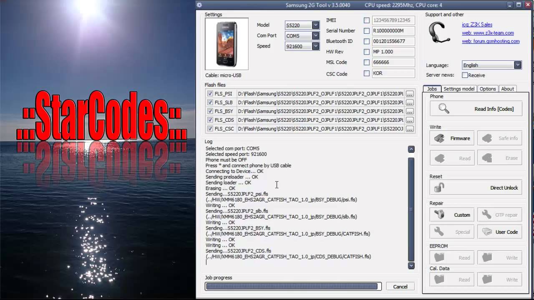Open the icq: Z3X Sales link
Image resolution: width=534 pixels, height=300 pixels.
coord(477,25)
